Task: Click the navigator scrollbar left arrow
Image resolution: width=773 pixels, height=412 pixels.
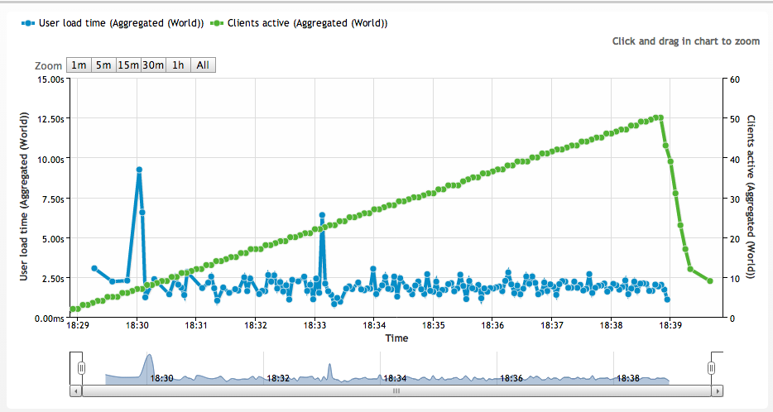Action: [76, 390]
